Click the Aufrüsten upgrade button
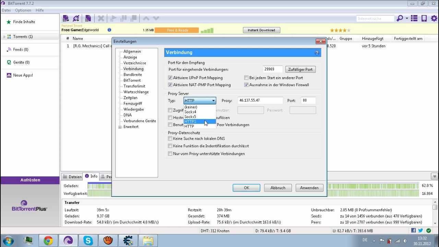The height and width of the screenshot is (247, 439). (x=30, y=180)
